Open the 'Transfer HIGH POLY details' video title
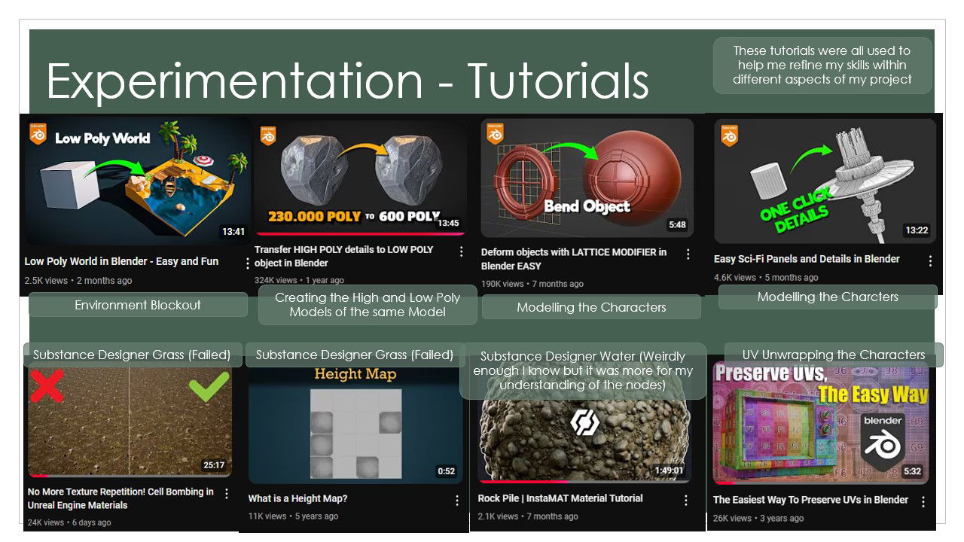This screenshot has width=964, height=542. [x=343, y=256]
